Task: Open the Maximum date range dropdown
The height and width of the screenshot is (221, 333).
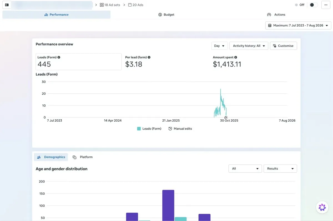Action: tap(298, 25)
